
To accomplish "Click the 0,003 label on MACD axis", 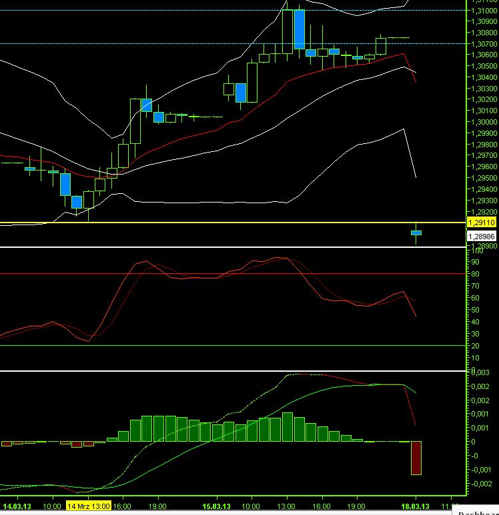I will (x=480, y=372).
